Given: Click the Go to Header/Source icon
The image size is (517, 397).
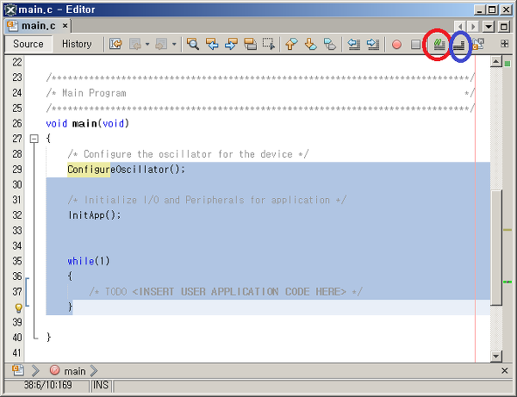Looking at the screenshot, I should click(478, 44).
